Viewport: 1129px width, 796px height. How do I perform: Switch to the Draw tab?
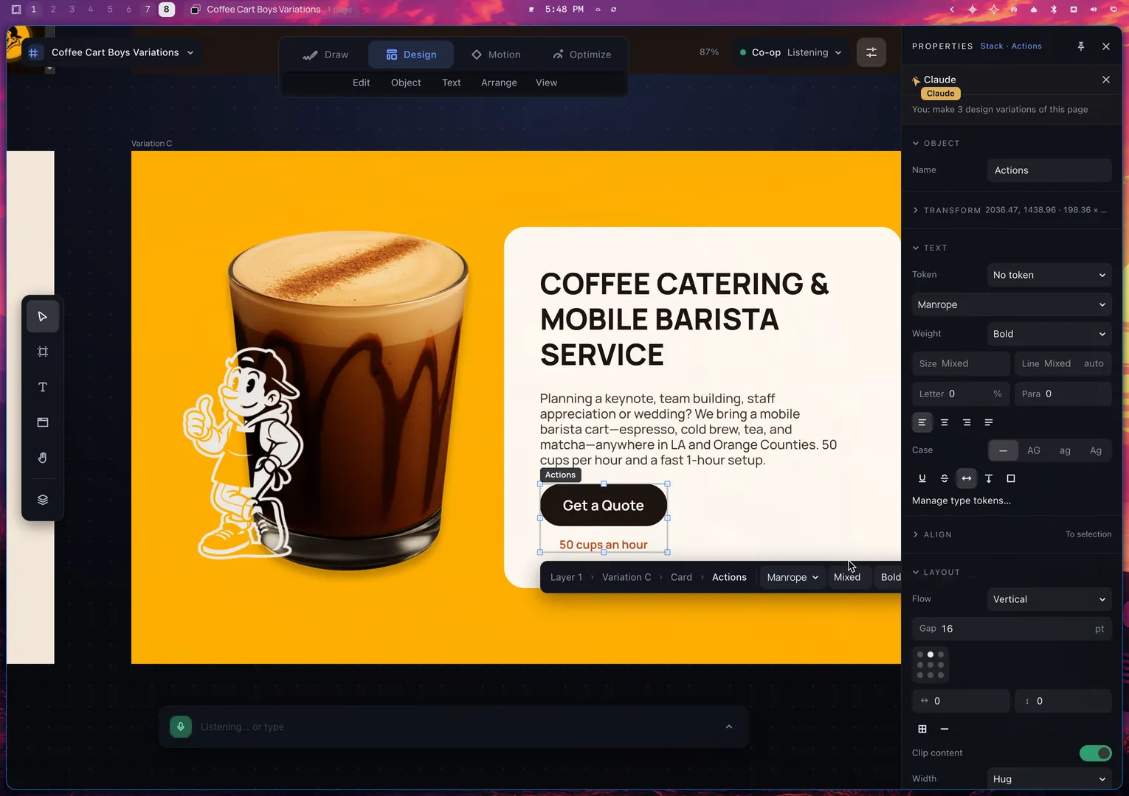[325, 55]
